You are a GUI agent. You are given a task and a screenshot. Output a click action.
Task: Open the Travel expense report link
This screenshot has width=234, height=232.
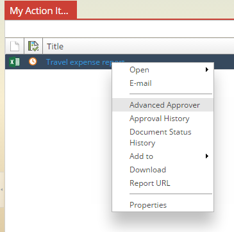pyautogui.click(x=85, y=62)
